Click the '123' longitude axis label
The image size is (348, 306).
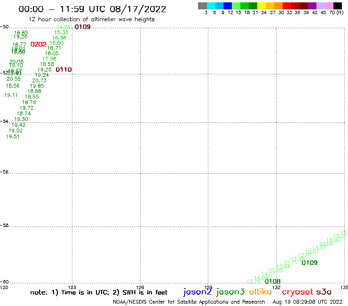pyautogui.click(x=72, y=287)
